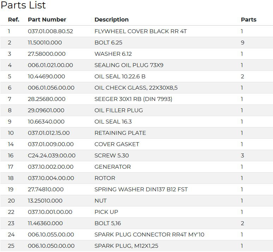The height and width of the screenshot is (252, 273).
Task: Click the Parts List heading
Action: tap(23, 5)
